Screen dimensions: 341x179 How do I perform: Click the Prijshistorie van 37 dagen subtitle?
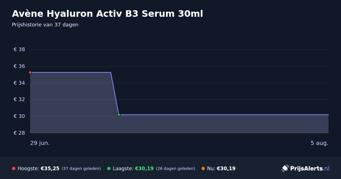pos(45,25)
